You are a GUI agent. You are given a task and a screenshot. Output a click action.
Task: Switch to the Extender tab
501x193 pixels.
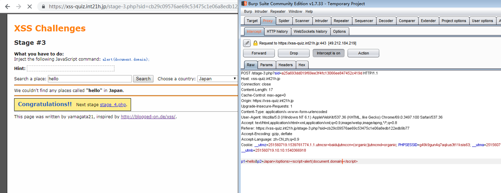pyautogui.click(x=428, y=21)
